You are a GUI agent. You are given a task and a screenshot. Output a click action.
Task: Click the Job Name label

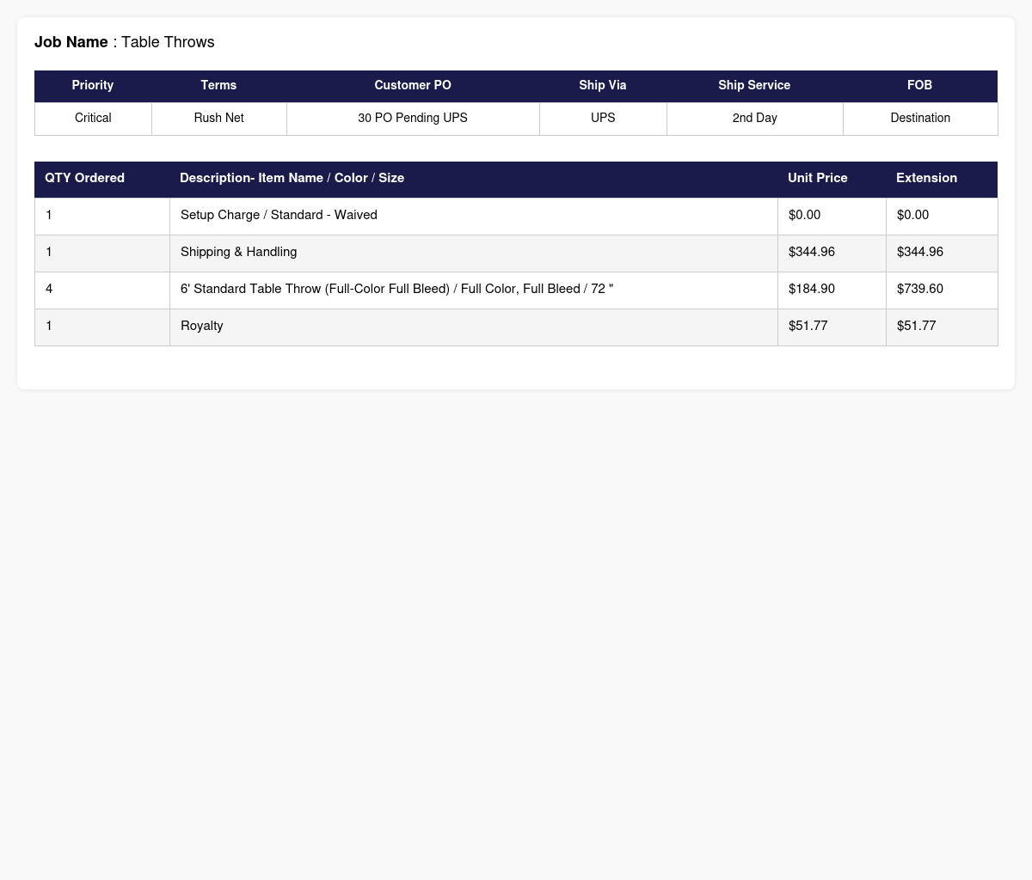pos(71,42)
